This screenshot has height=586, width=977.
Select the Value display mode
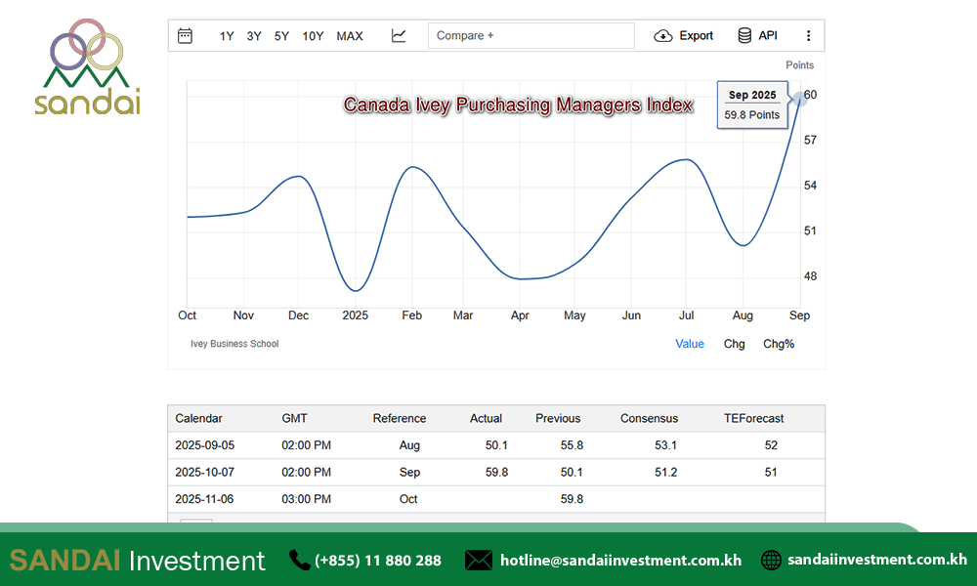[x=689, y=344]
